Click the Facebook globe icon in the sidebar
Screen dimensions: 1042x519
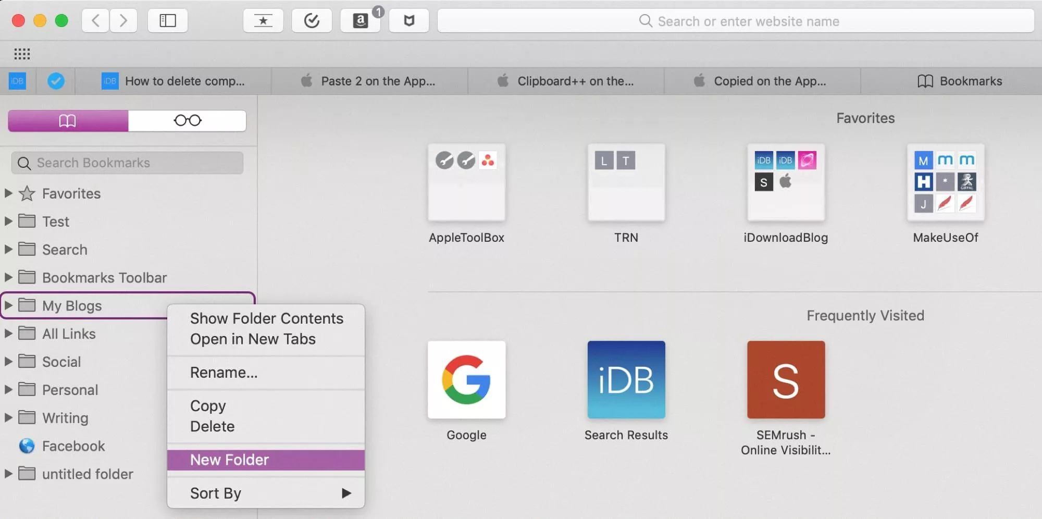click(26, 446)
